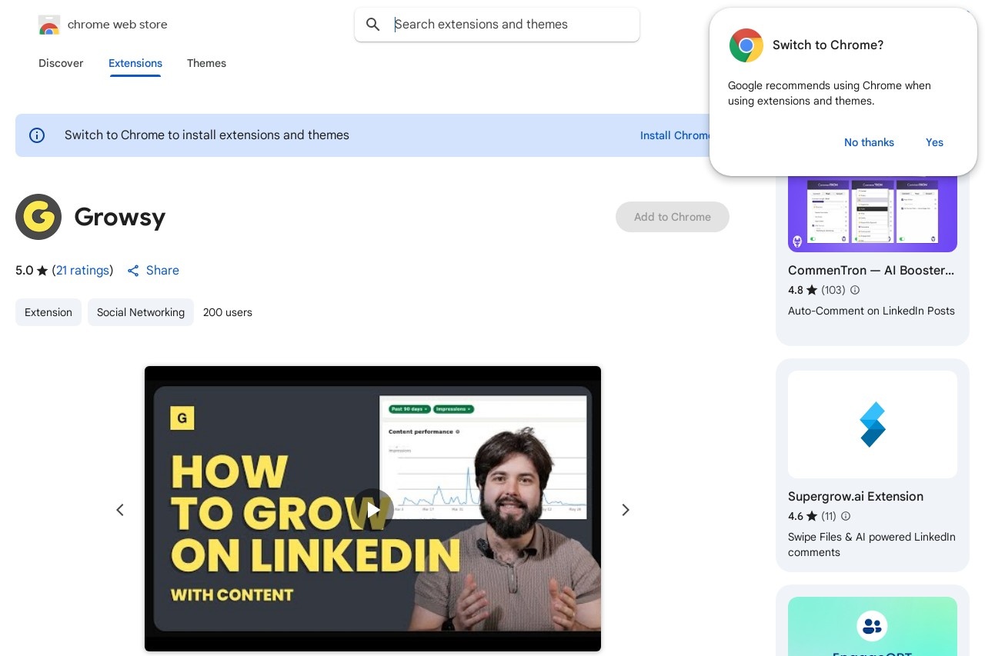This screenshot has width=985, height=656.
Task: Click the Supergrow.ai logo tile
Action: tap(873, 425)
